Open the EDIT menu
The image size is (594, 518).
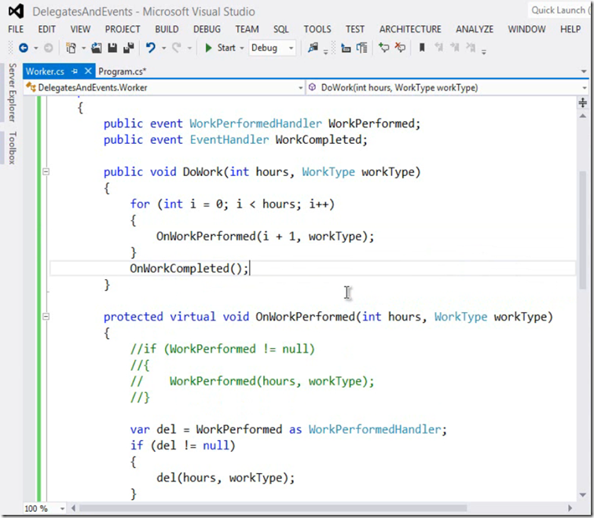pyautogui.click(x=46, y=29)
